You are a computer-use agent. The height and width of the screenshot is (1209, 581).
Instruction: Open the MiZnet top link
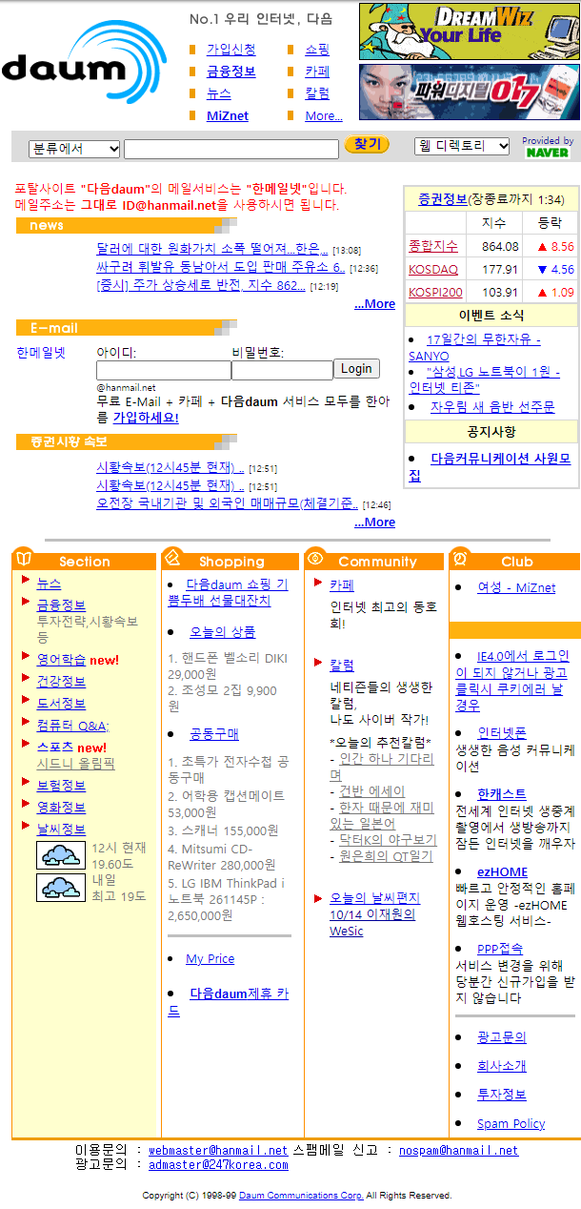coord(228,116)
